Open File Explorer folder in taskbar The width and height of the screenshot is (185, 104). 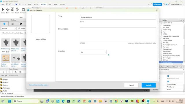[100, 101]
